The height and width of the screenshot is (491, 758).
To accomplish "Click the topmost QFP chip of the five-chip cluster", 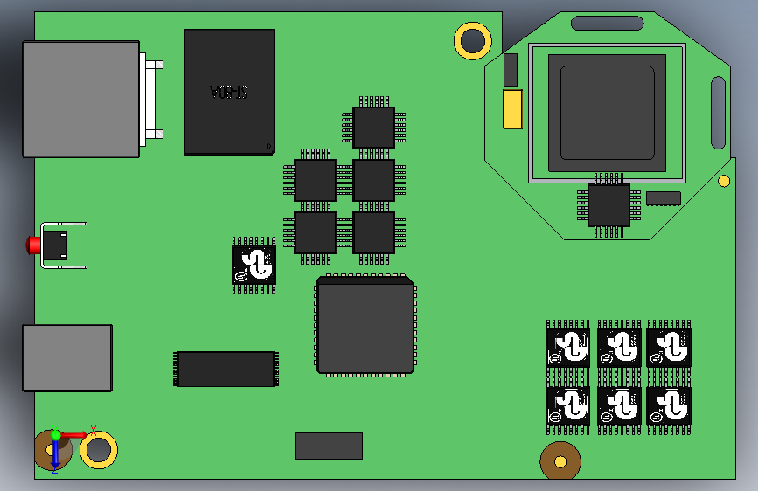I will click(373, 128).
